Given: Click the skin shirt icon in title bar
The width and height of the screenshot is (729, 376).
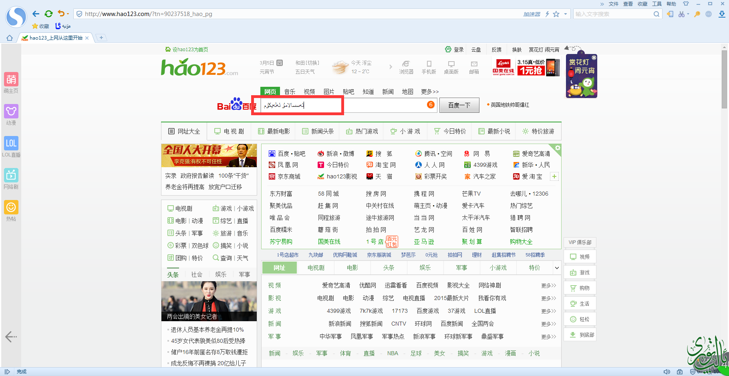Looking at the screenshot, I should click(686, 4).
